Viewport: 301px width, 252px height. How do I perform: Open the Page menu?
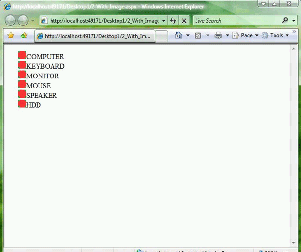(x=245, y=36)
